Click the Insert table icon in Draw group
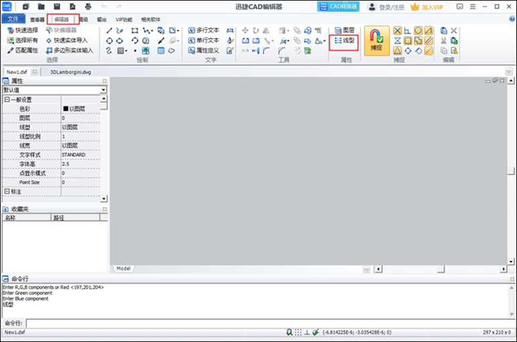This screenshot has width=517, height=342. (x=160, y=50)
